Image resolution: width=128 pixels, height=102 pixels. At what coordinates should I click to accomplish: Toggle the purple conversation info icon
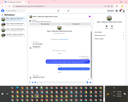90,17
